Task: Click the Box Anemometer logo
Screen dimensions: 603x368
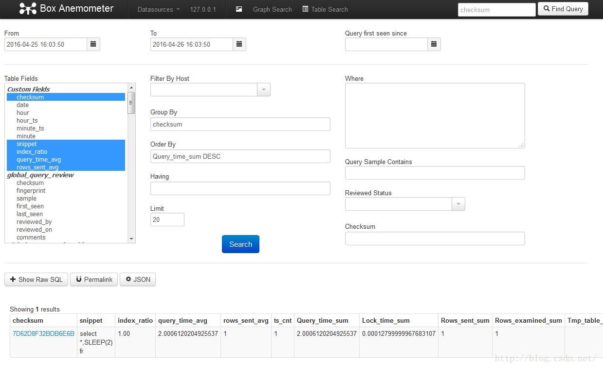Action: click(x=66, y=9)
